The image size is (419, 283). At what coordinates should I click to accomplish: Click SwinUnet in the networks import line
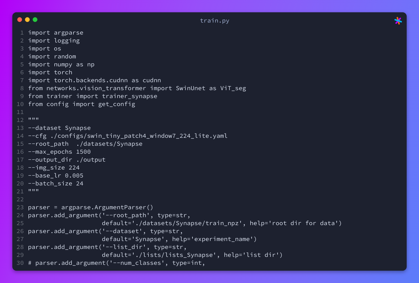(191, 88)
